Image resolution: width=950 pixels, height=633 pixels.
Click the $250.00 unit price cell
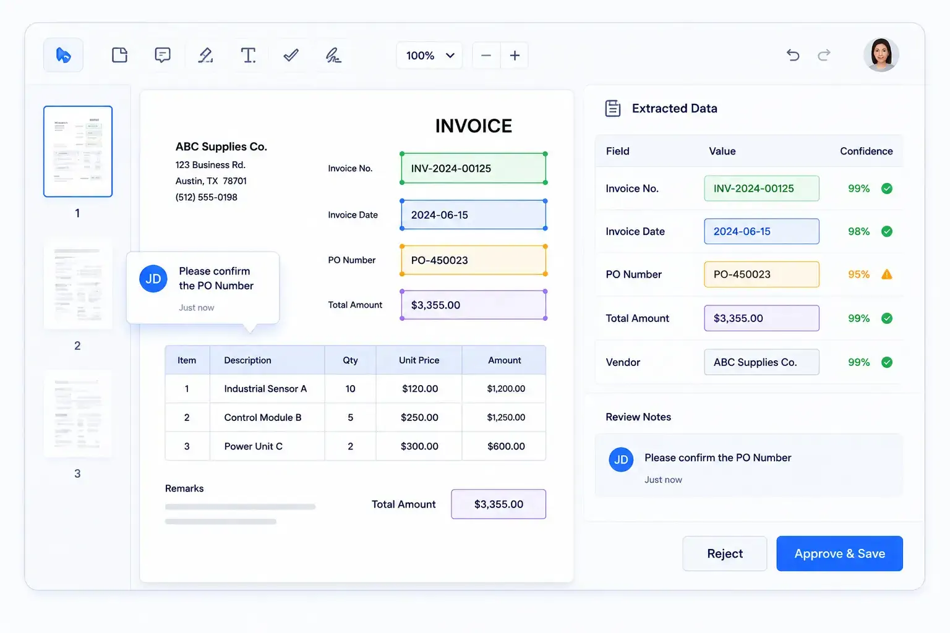(419, 417)
